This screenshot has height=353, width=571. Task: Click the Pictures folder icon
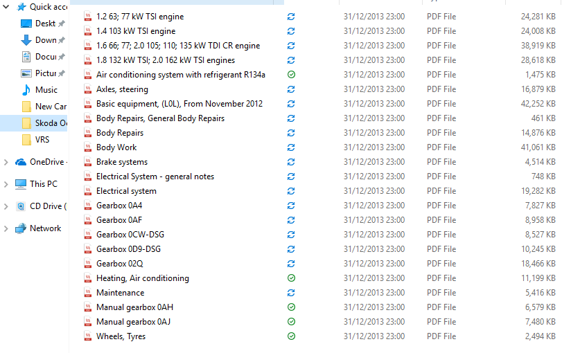point(26,73)
